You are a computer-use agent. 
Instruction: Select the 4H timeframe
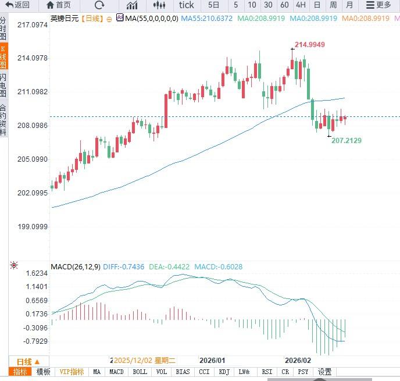click(301, 5)
